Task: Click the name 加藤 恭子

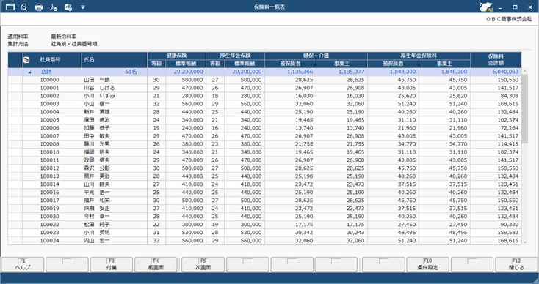Action: pyautogui.click(x=97, y=128)
